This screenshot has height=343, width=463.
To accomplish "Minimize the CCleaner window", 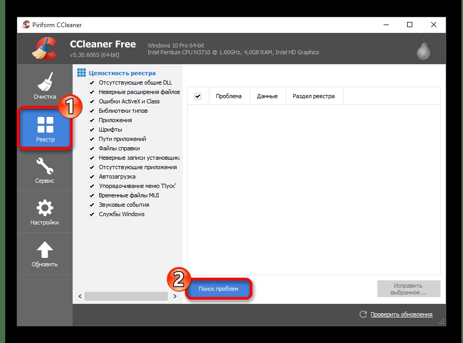I will [386, 25].
